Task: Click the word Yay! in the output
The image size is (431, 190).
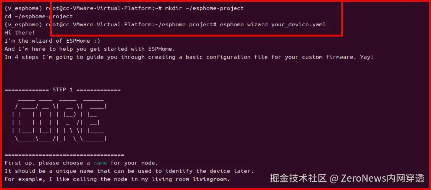Action: click(366, 57)
